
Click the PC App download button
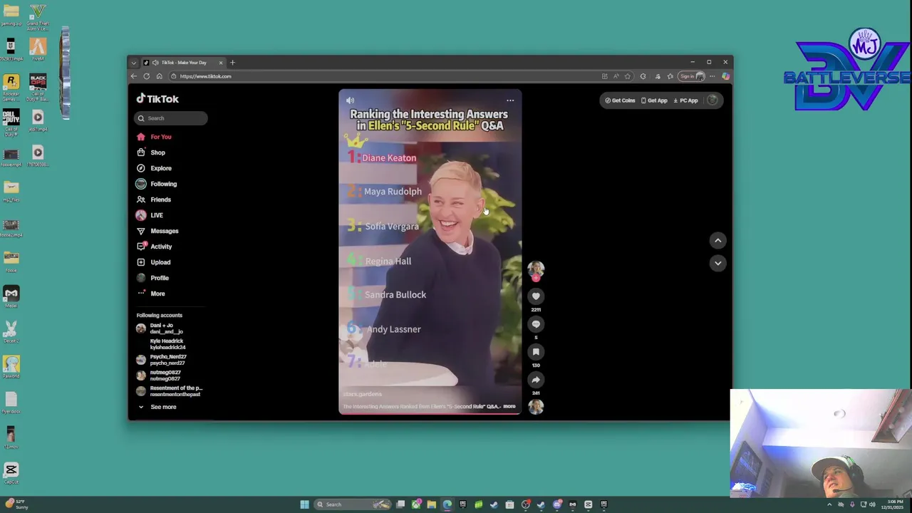685,100
